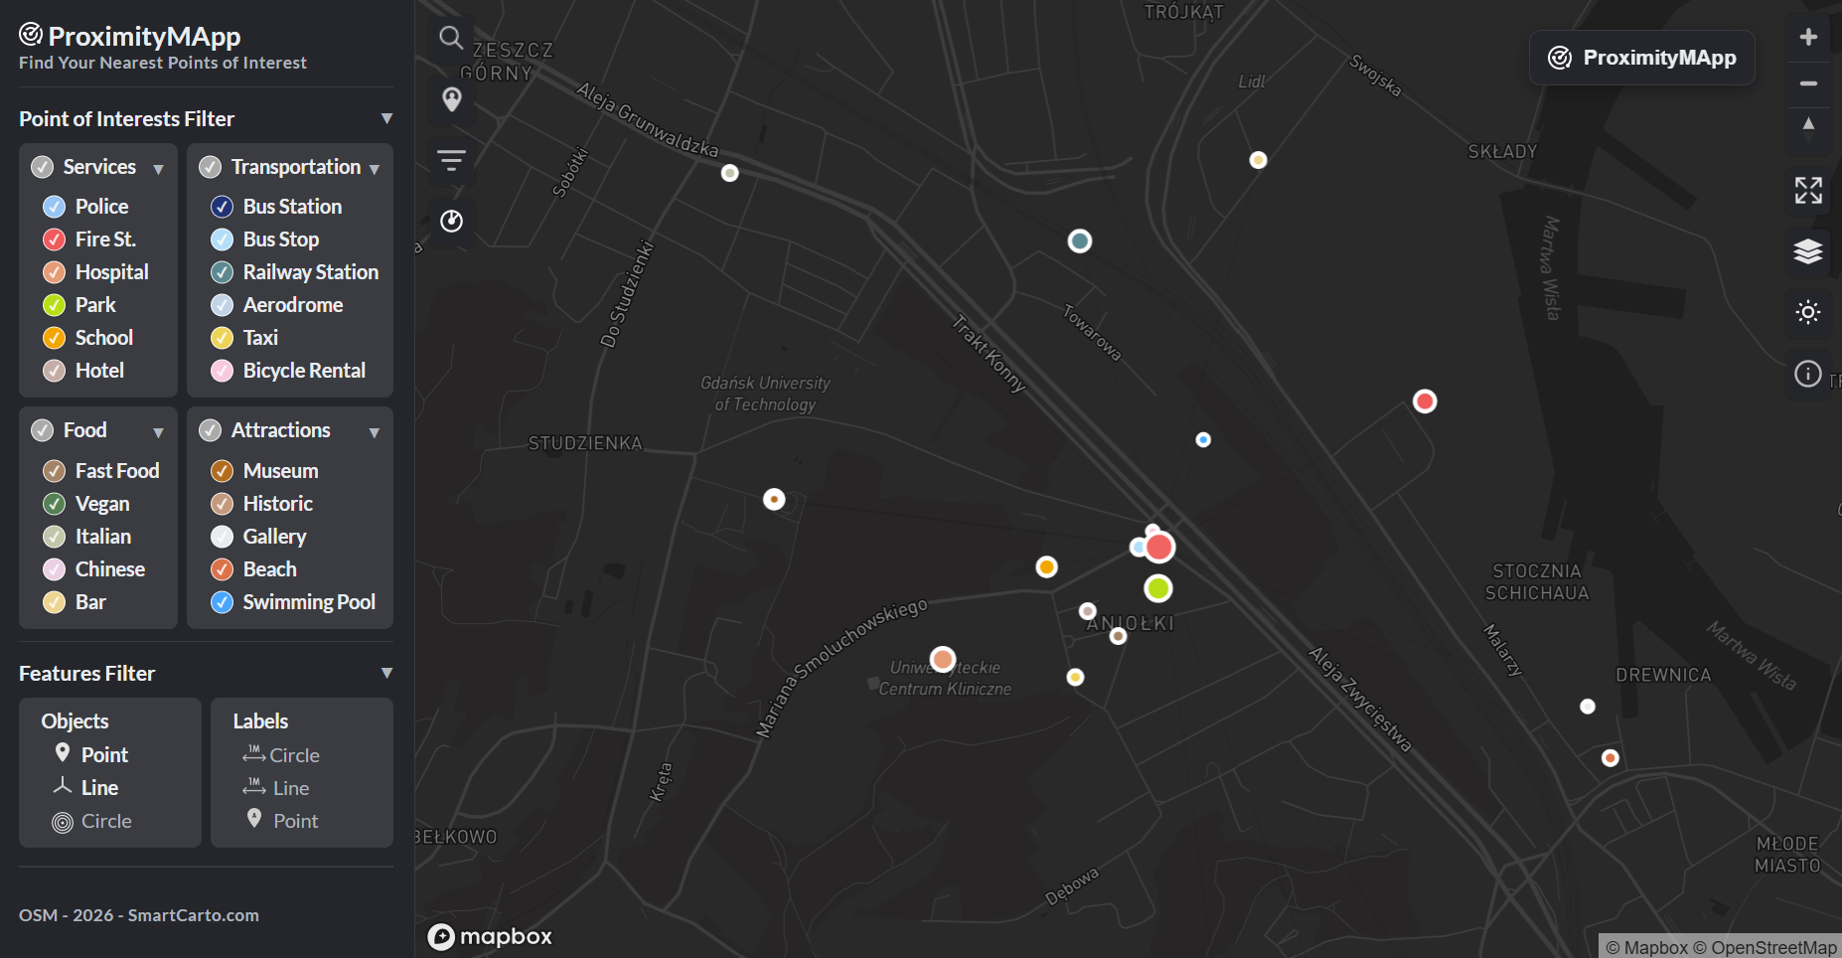
Task: Click the large red marker near Aniołki
Action: pyautogui.click(x=1160, y=547)
